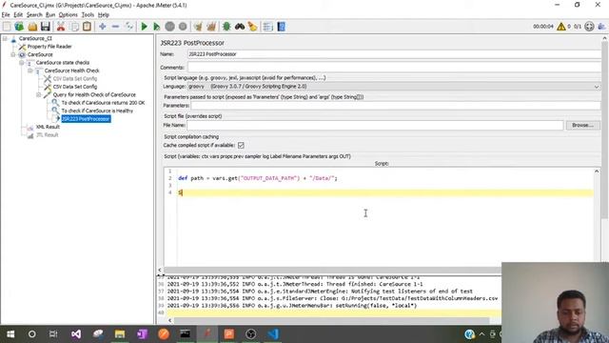Click the Collapse All minus icon
This screenshot has height=343, width=609.
click(x=115, y=27)
